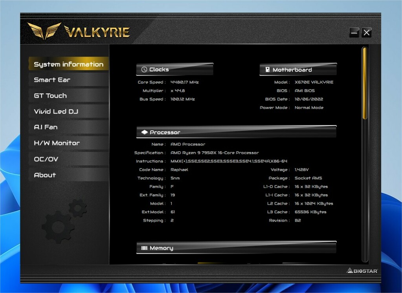Minimize the Valkyrie window
Viewport: 402px width, 293px height.
[x=354, y=33]
